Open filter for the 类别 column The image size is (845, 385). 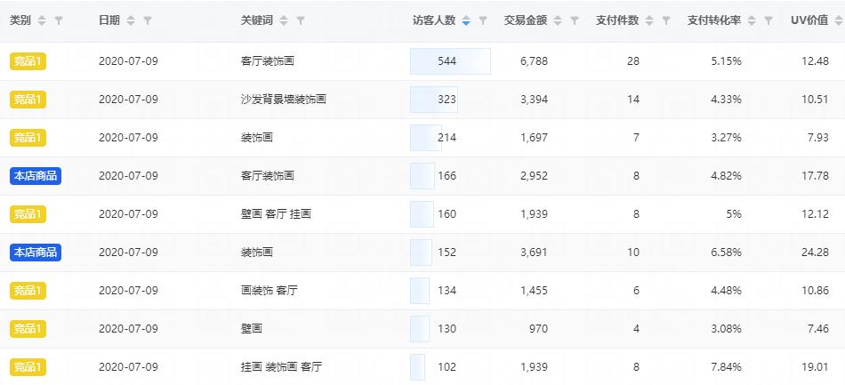59,20
